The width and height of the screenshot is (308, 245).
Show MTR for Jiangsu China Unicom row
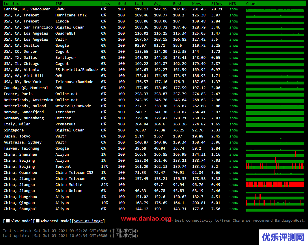pyautogui.click(x=234, y=191)
